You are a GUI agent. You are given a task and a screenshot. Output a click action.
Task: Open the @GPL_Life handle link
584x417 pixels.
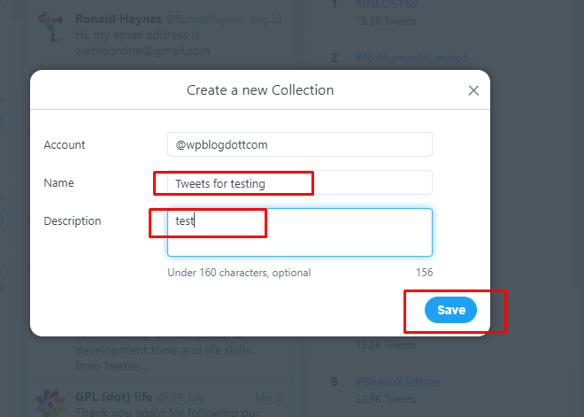coord(181,398)
